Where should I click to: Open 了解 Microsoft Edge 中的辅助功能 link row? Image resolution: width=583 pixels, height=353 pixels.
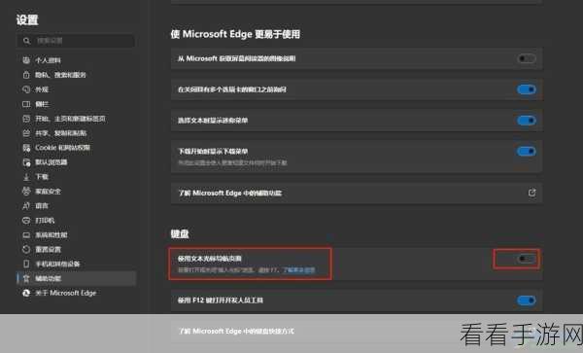point(357,194)
